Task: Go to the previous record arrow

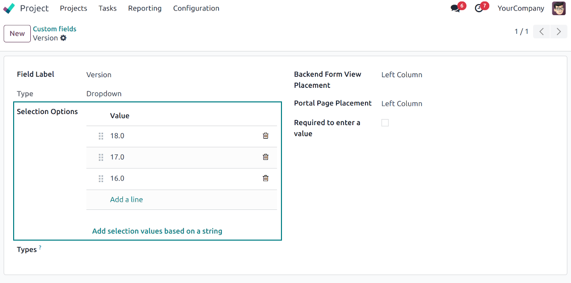Action: pyautogui.click(x=541, y=32)
